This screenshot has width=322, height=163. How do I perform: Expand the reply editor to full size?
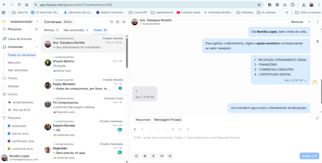317,118
